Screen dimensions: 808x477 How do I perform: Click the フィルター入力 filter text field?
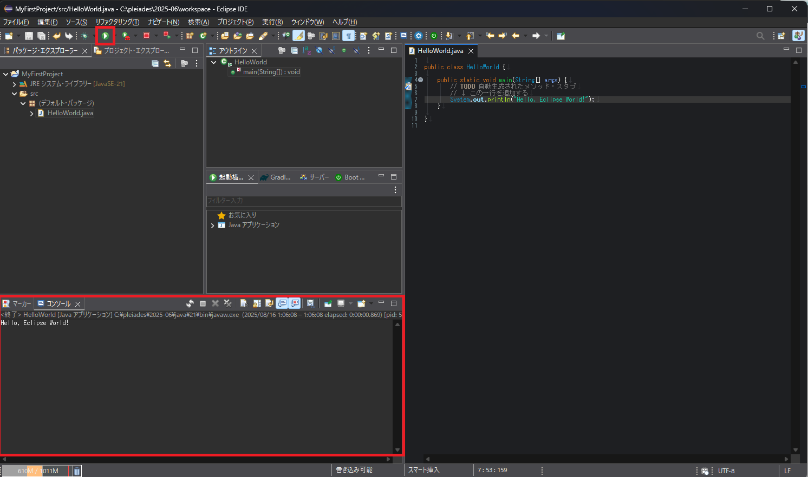tap(303, 201)
